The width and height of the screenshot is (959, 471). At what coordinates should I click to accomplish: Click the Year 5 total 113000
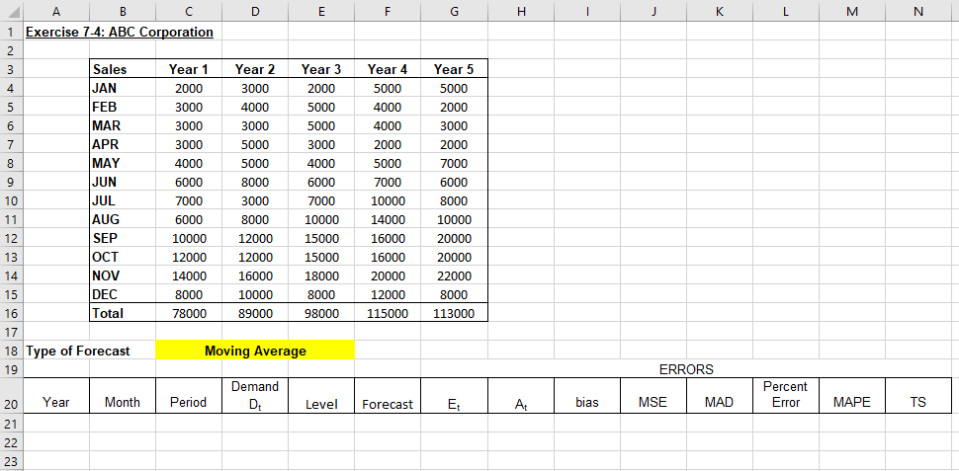point(454,313)
